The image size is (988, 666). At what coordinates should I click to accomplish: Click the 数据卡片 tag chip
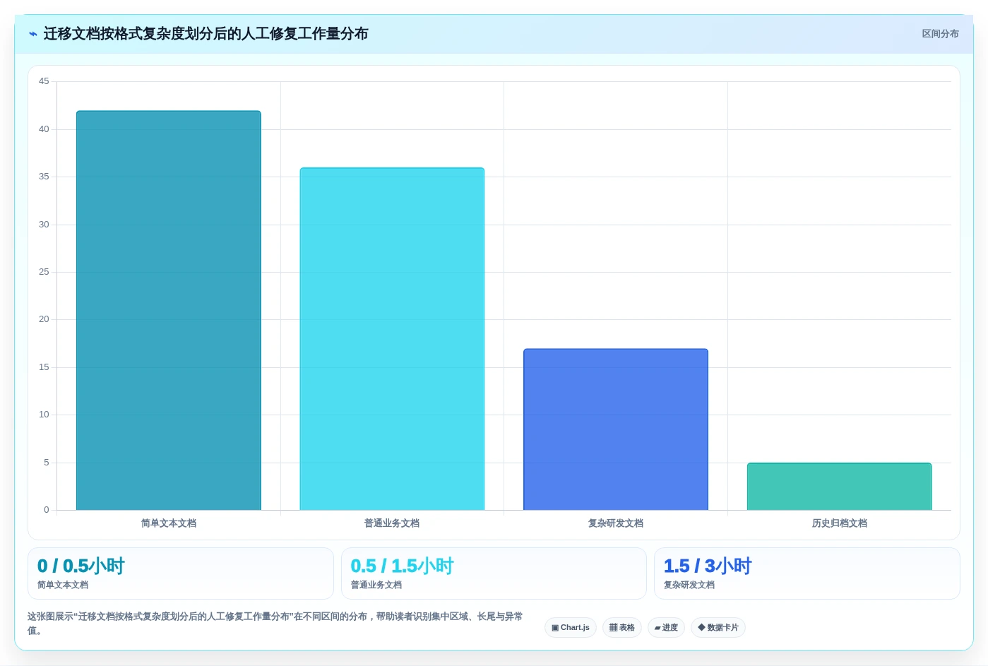pyautogui.click(x=718, y=627)
